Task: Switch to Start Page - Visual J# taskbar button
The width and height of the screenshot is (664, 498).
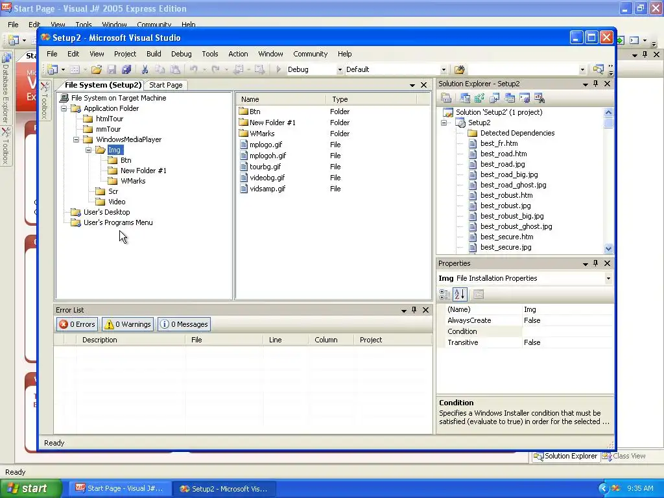Action: point(119,489)
